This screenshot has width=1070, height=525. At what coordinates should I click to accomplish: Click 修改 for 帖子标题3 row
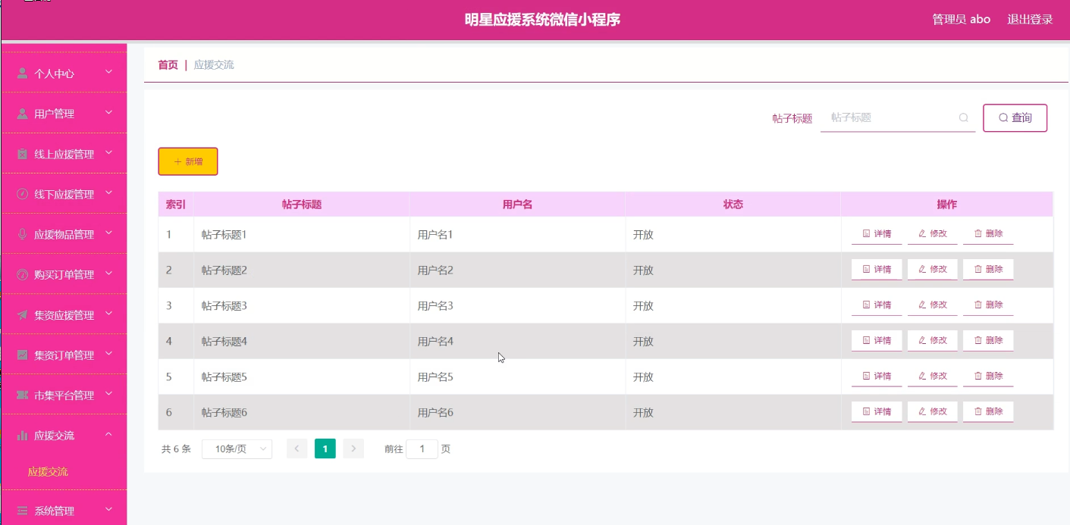[933, 305]
